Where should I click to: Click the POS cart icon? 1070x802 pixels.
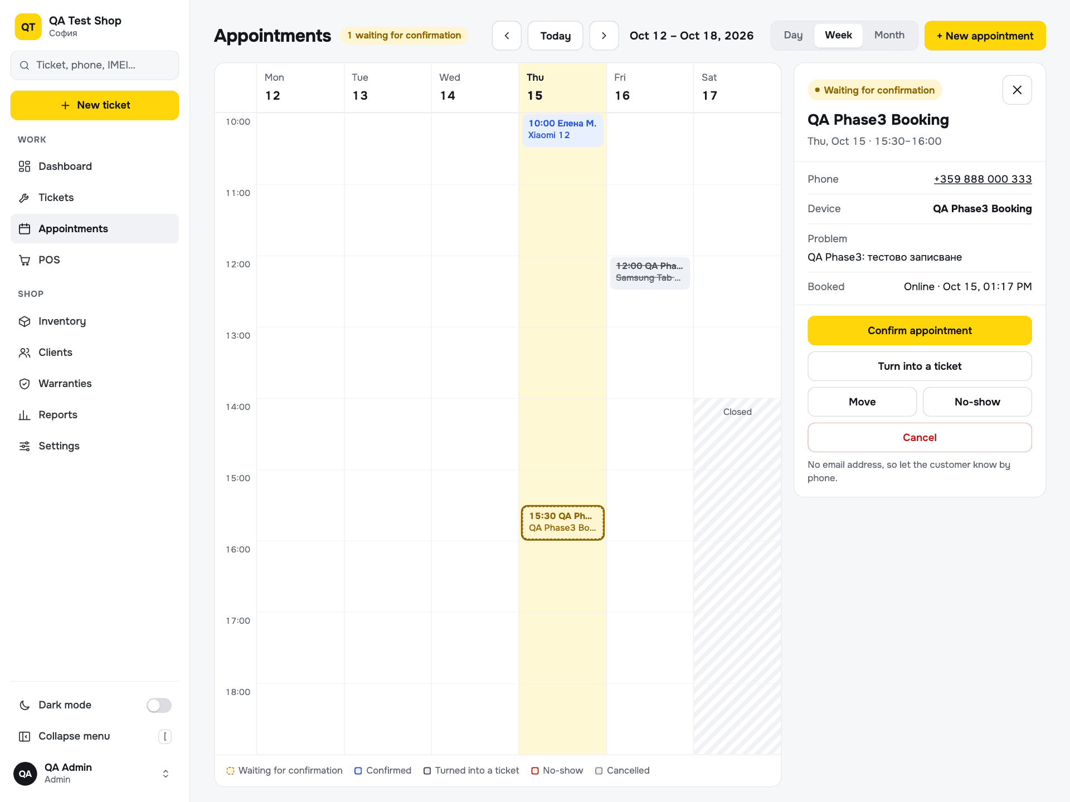[25, 260]
